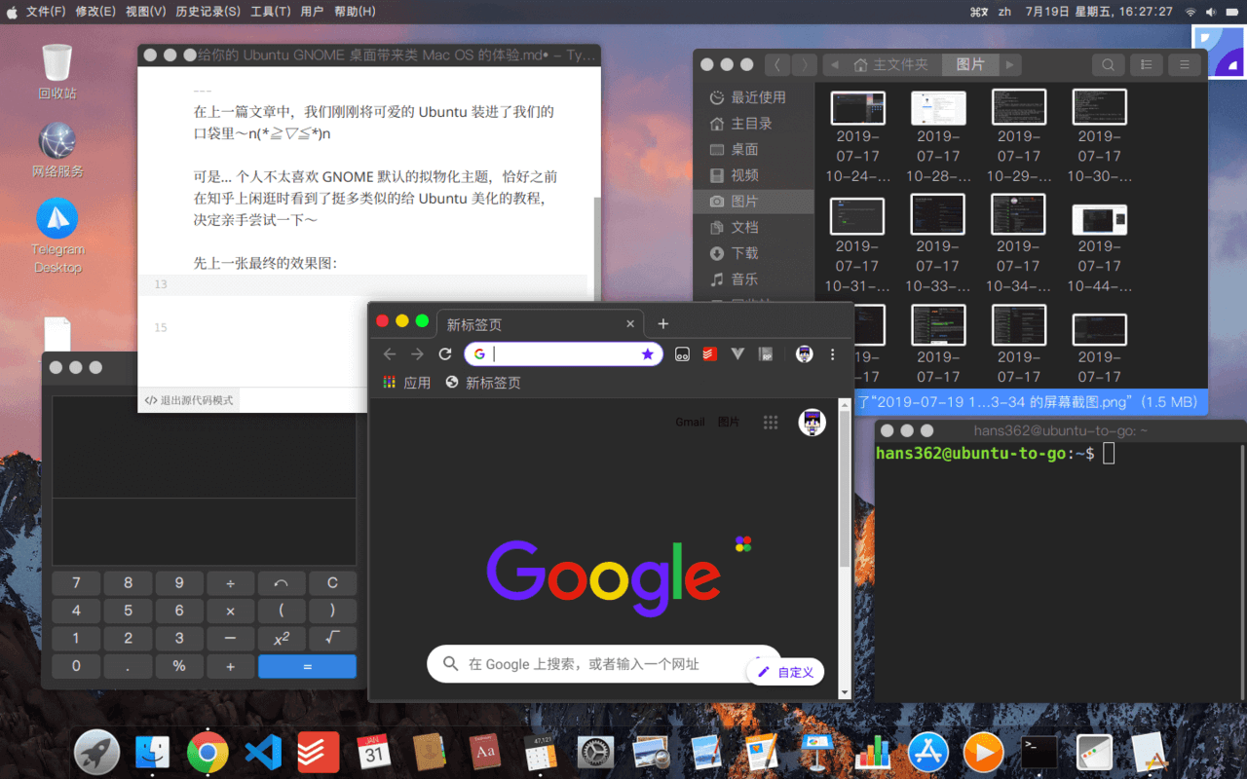This screenshot has height=779, width=1247.
Task: Go back in Chrome
Action: point(390,354)
